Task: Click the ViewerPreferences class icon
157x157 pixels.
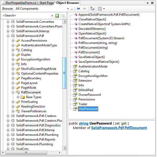Action: click(18, 111)
